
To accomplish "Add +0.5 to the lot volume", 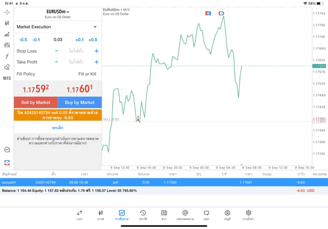I will point(93,39).
